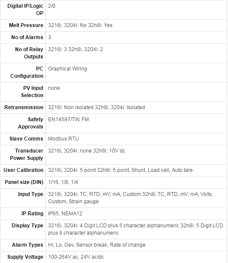Select the Supply Voltage label
This screenshot has height=263, width=228.
[x=25, y=257]
